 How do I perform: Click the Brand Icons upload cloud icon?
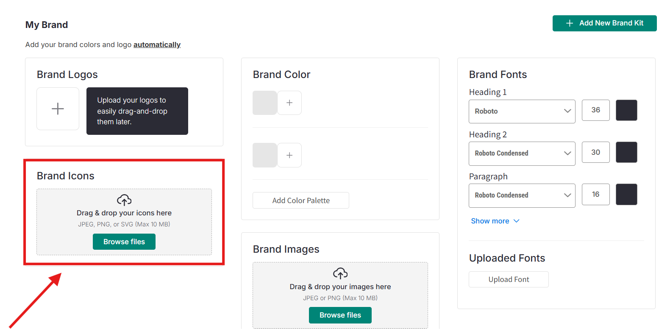click(x=124, y=200)
